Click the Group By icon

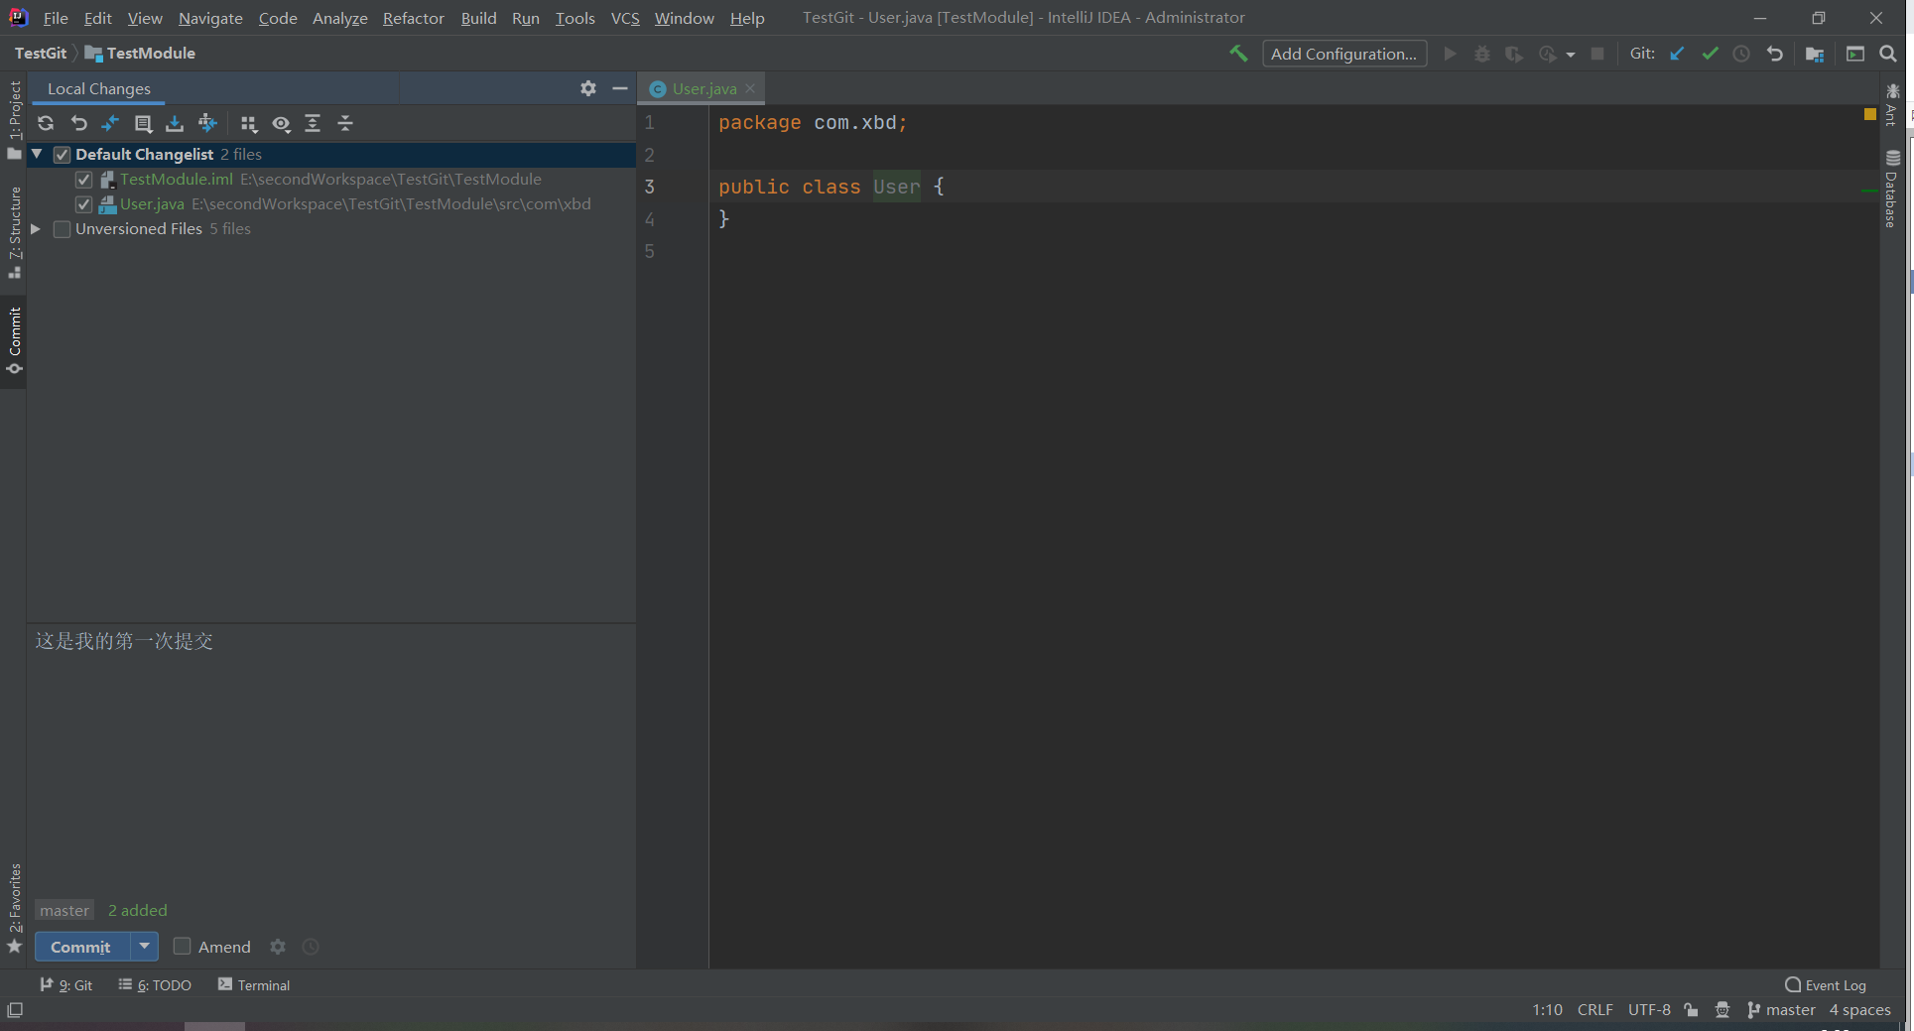tap(248, 123)
